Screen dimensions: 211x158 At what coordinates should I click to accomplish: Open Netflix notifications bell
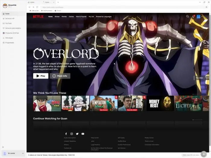(193, 16)
